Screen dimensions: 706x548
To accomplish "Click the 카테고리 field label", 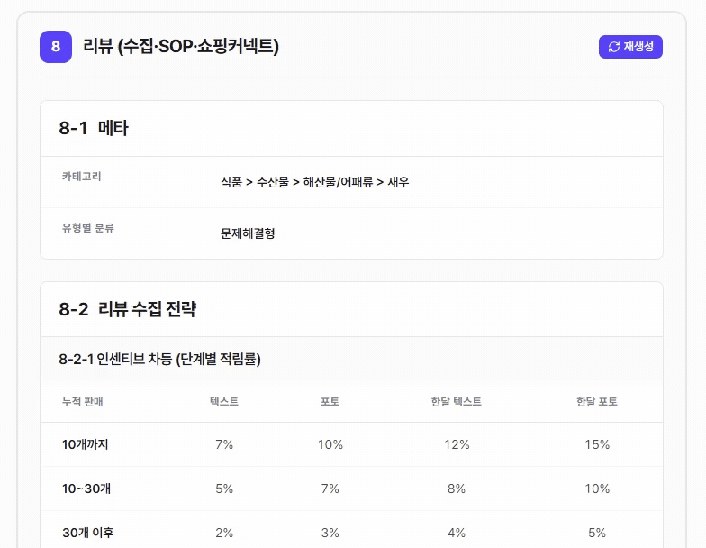I will (81, 177).
